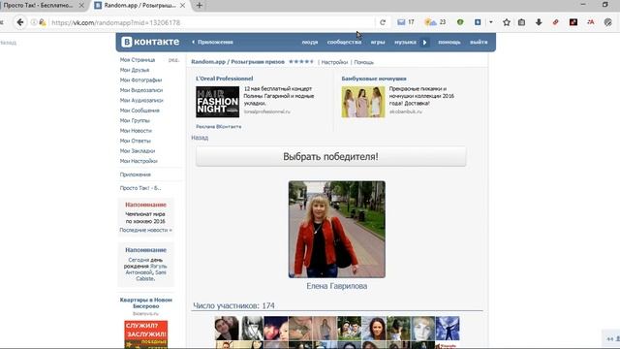The width and height of the screenshot is (620, 349).
Task: Click the Hair Fashion Night ad image
Action: tap(217, 102)
